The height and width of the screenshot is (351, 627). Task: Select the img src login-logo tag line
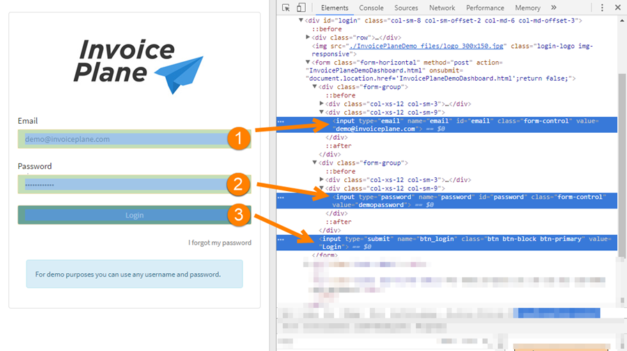coord(452,50)
